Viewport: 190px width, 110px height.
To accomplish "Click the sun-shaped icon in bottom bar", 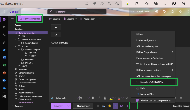I will [x=128, y=106].
